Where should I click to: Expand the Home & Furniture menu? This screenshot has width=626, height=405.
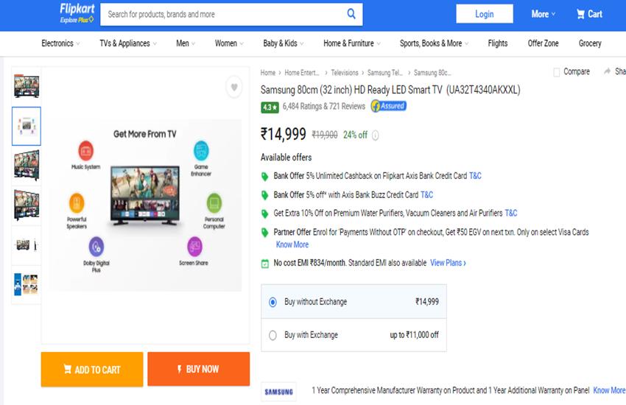352,43
